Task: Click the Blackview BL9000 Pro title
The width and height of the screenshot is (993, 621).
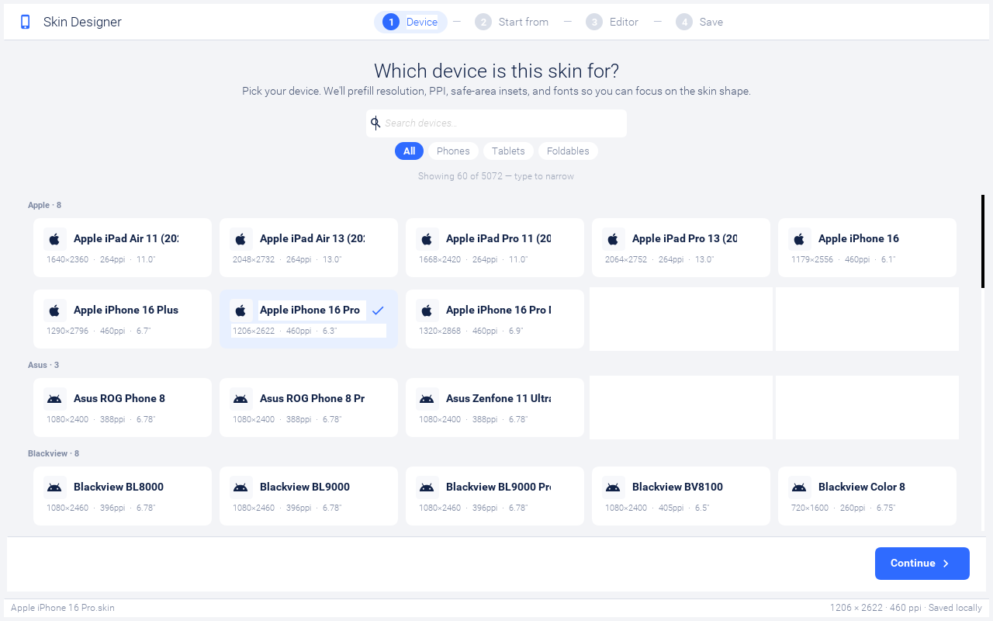Action: [x=498, y=487]
